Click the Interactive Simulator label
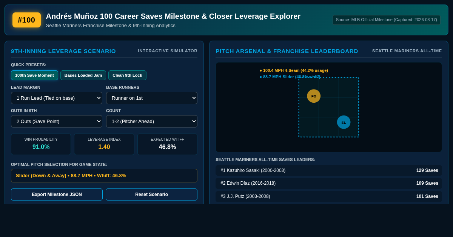The image size is (453, 237). [x=168, y=51]
